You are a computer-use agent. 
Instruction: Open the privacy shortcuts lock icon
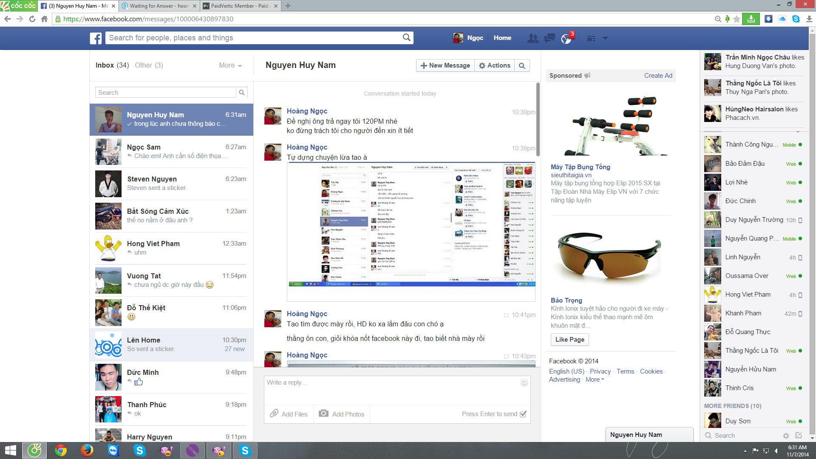pyautogui.click(x=591, y=38)
